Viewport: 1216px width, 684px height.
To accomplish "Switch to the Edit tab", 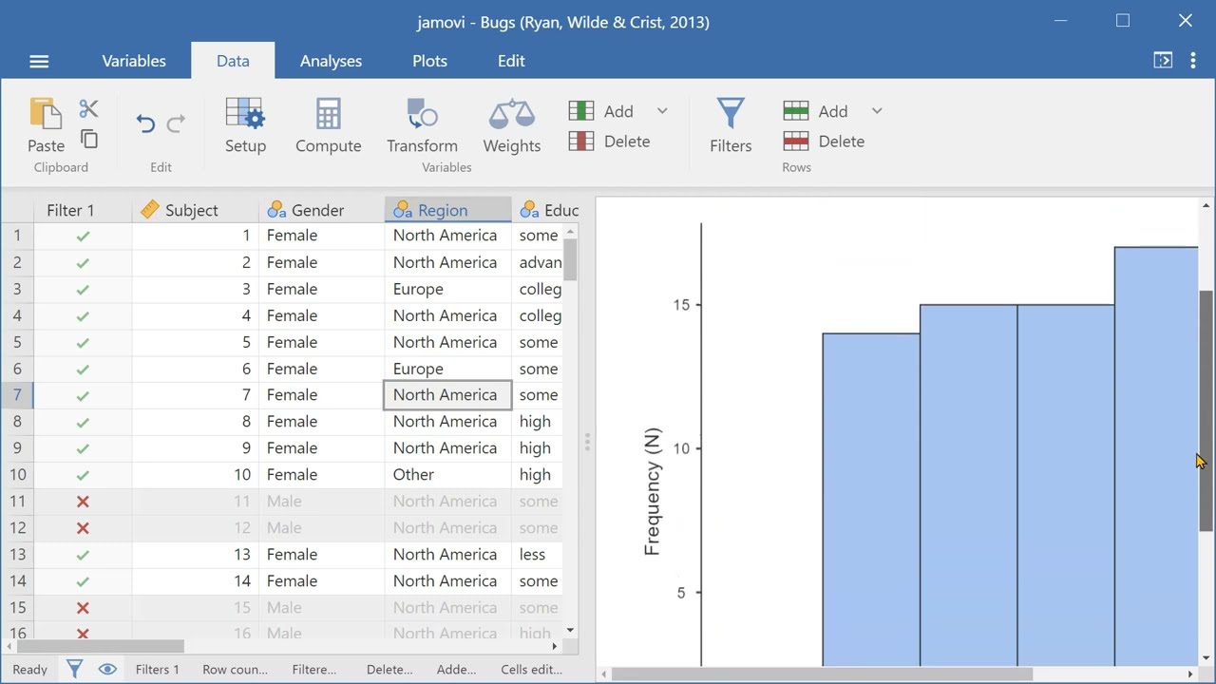I will tap(511, 61).
